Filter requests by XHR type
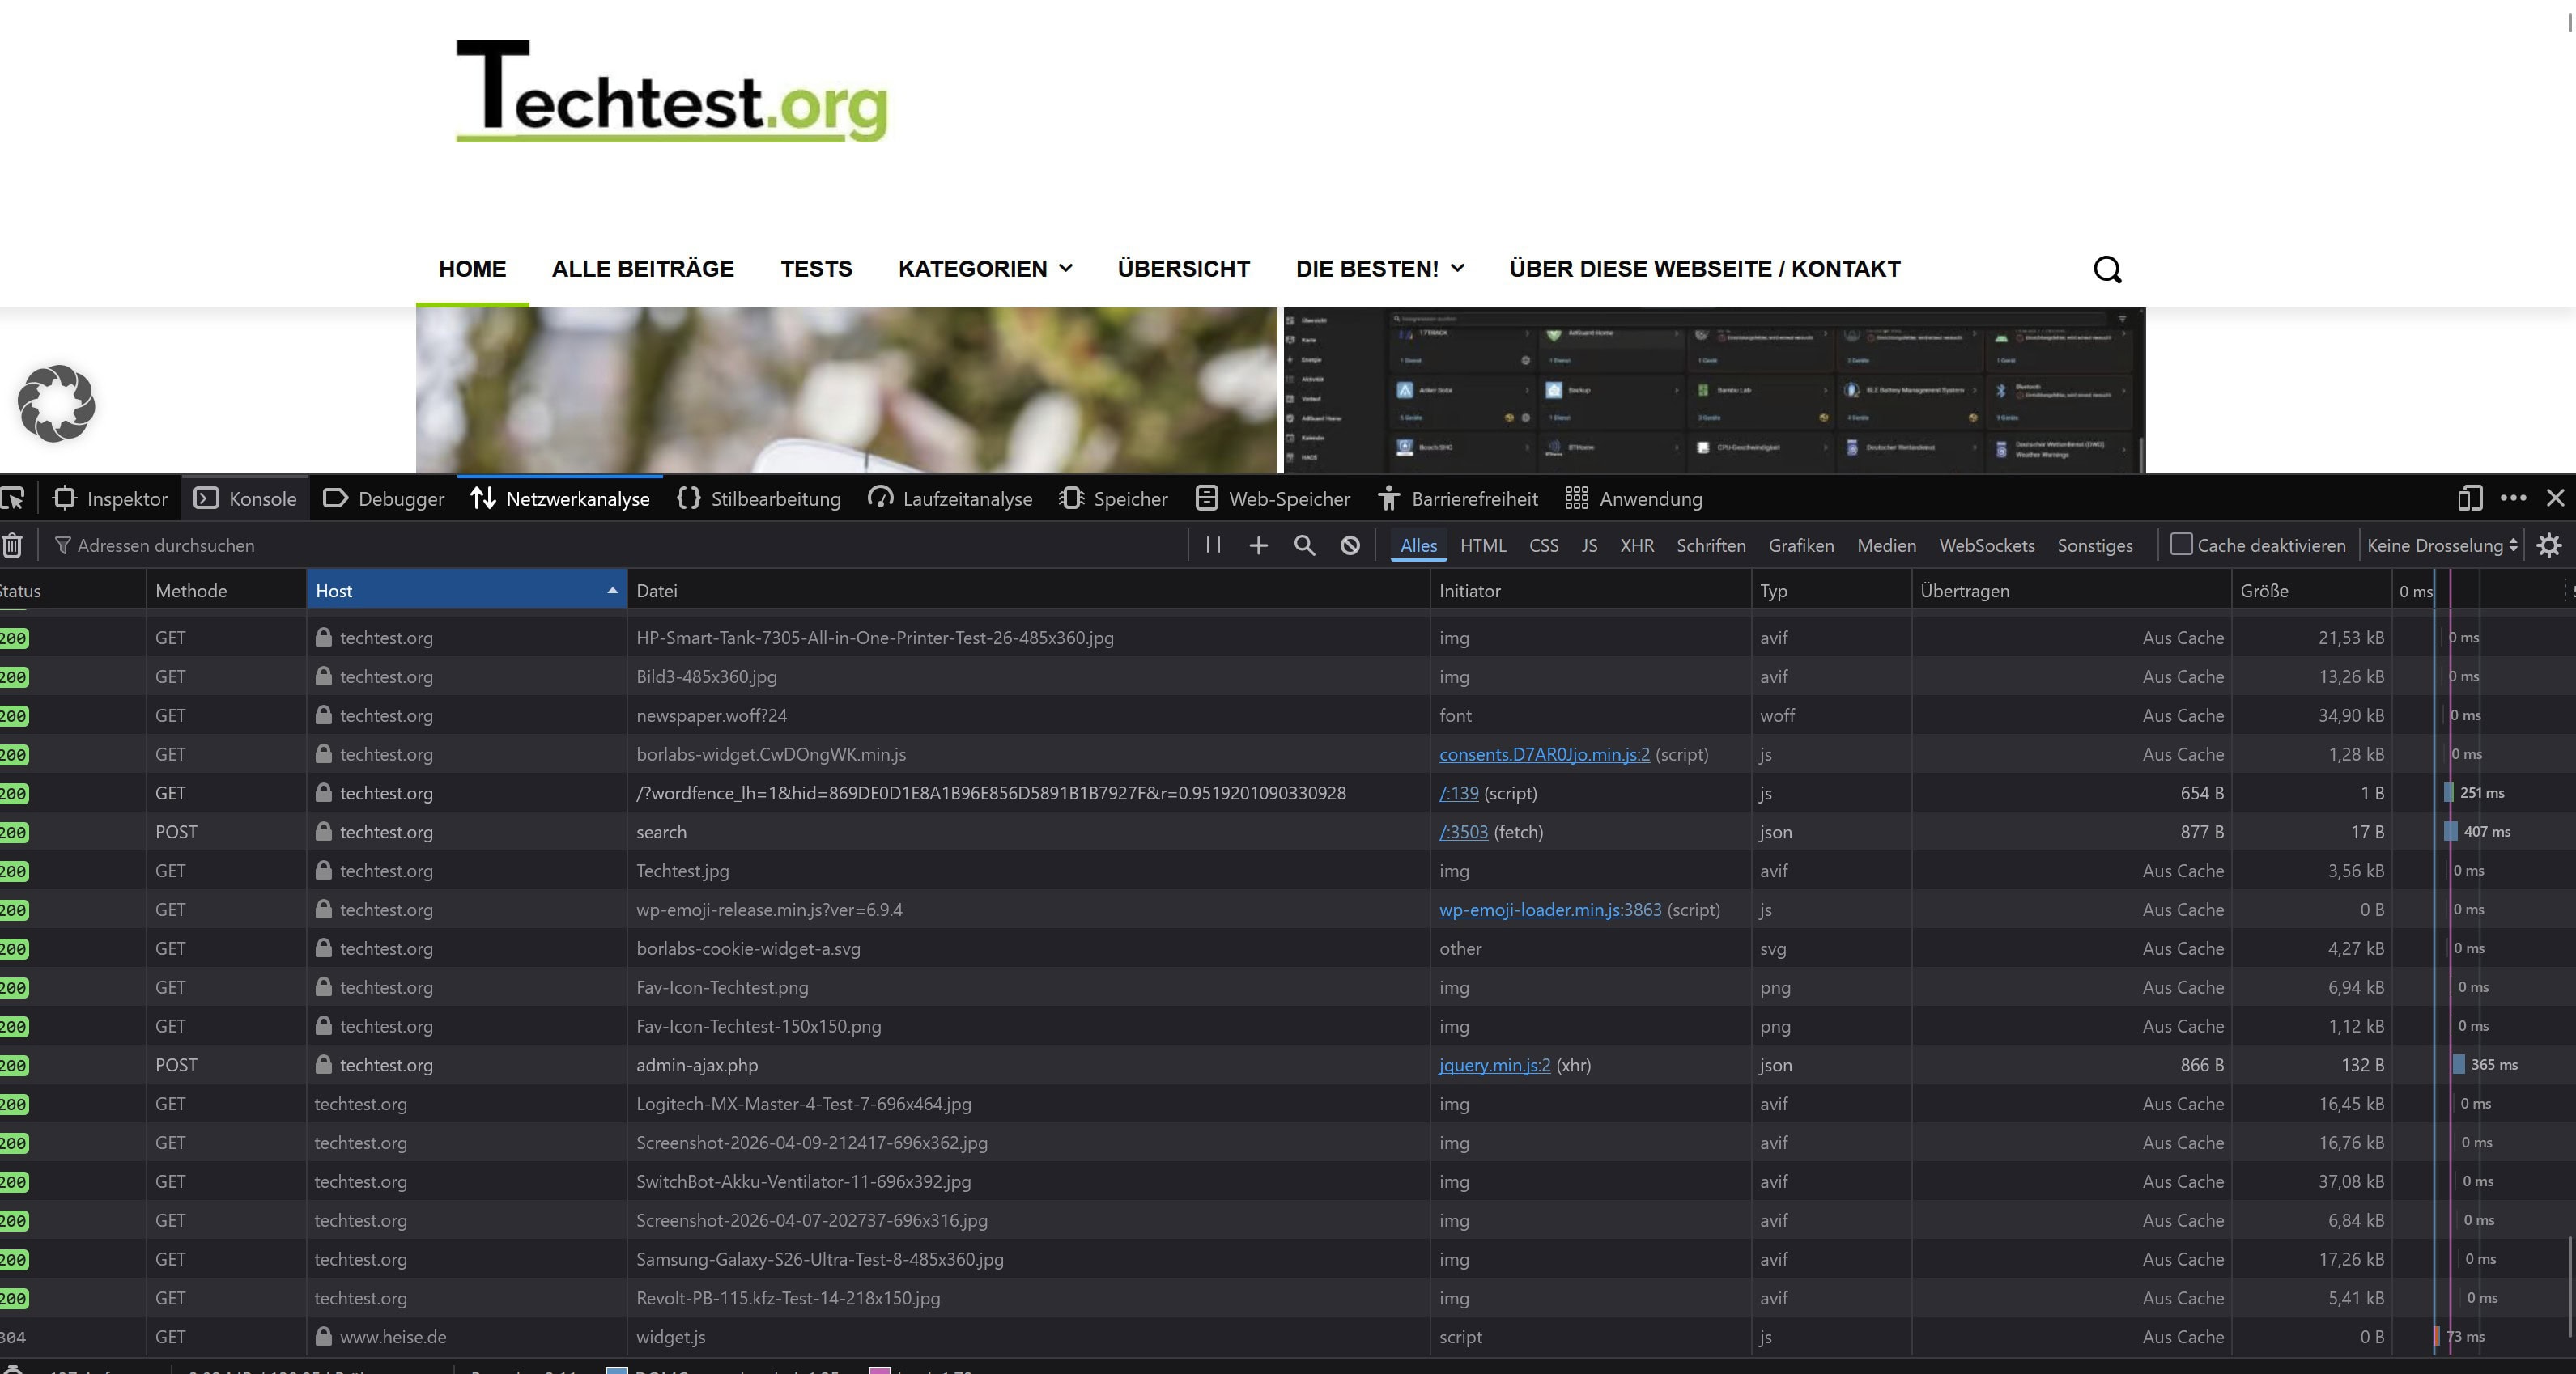 (1636, 545)
